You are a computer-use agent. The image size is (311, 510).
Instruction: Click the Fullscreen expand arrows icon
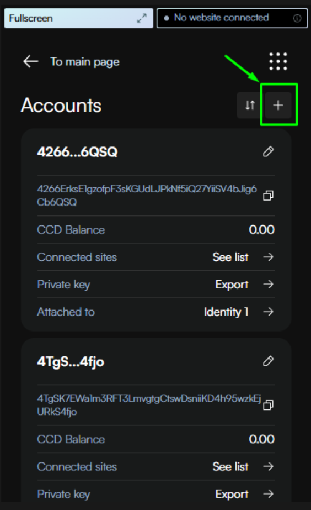142,18
